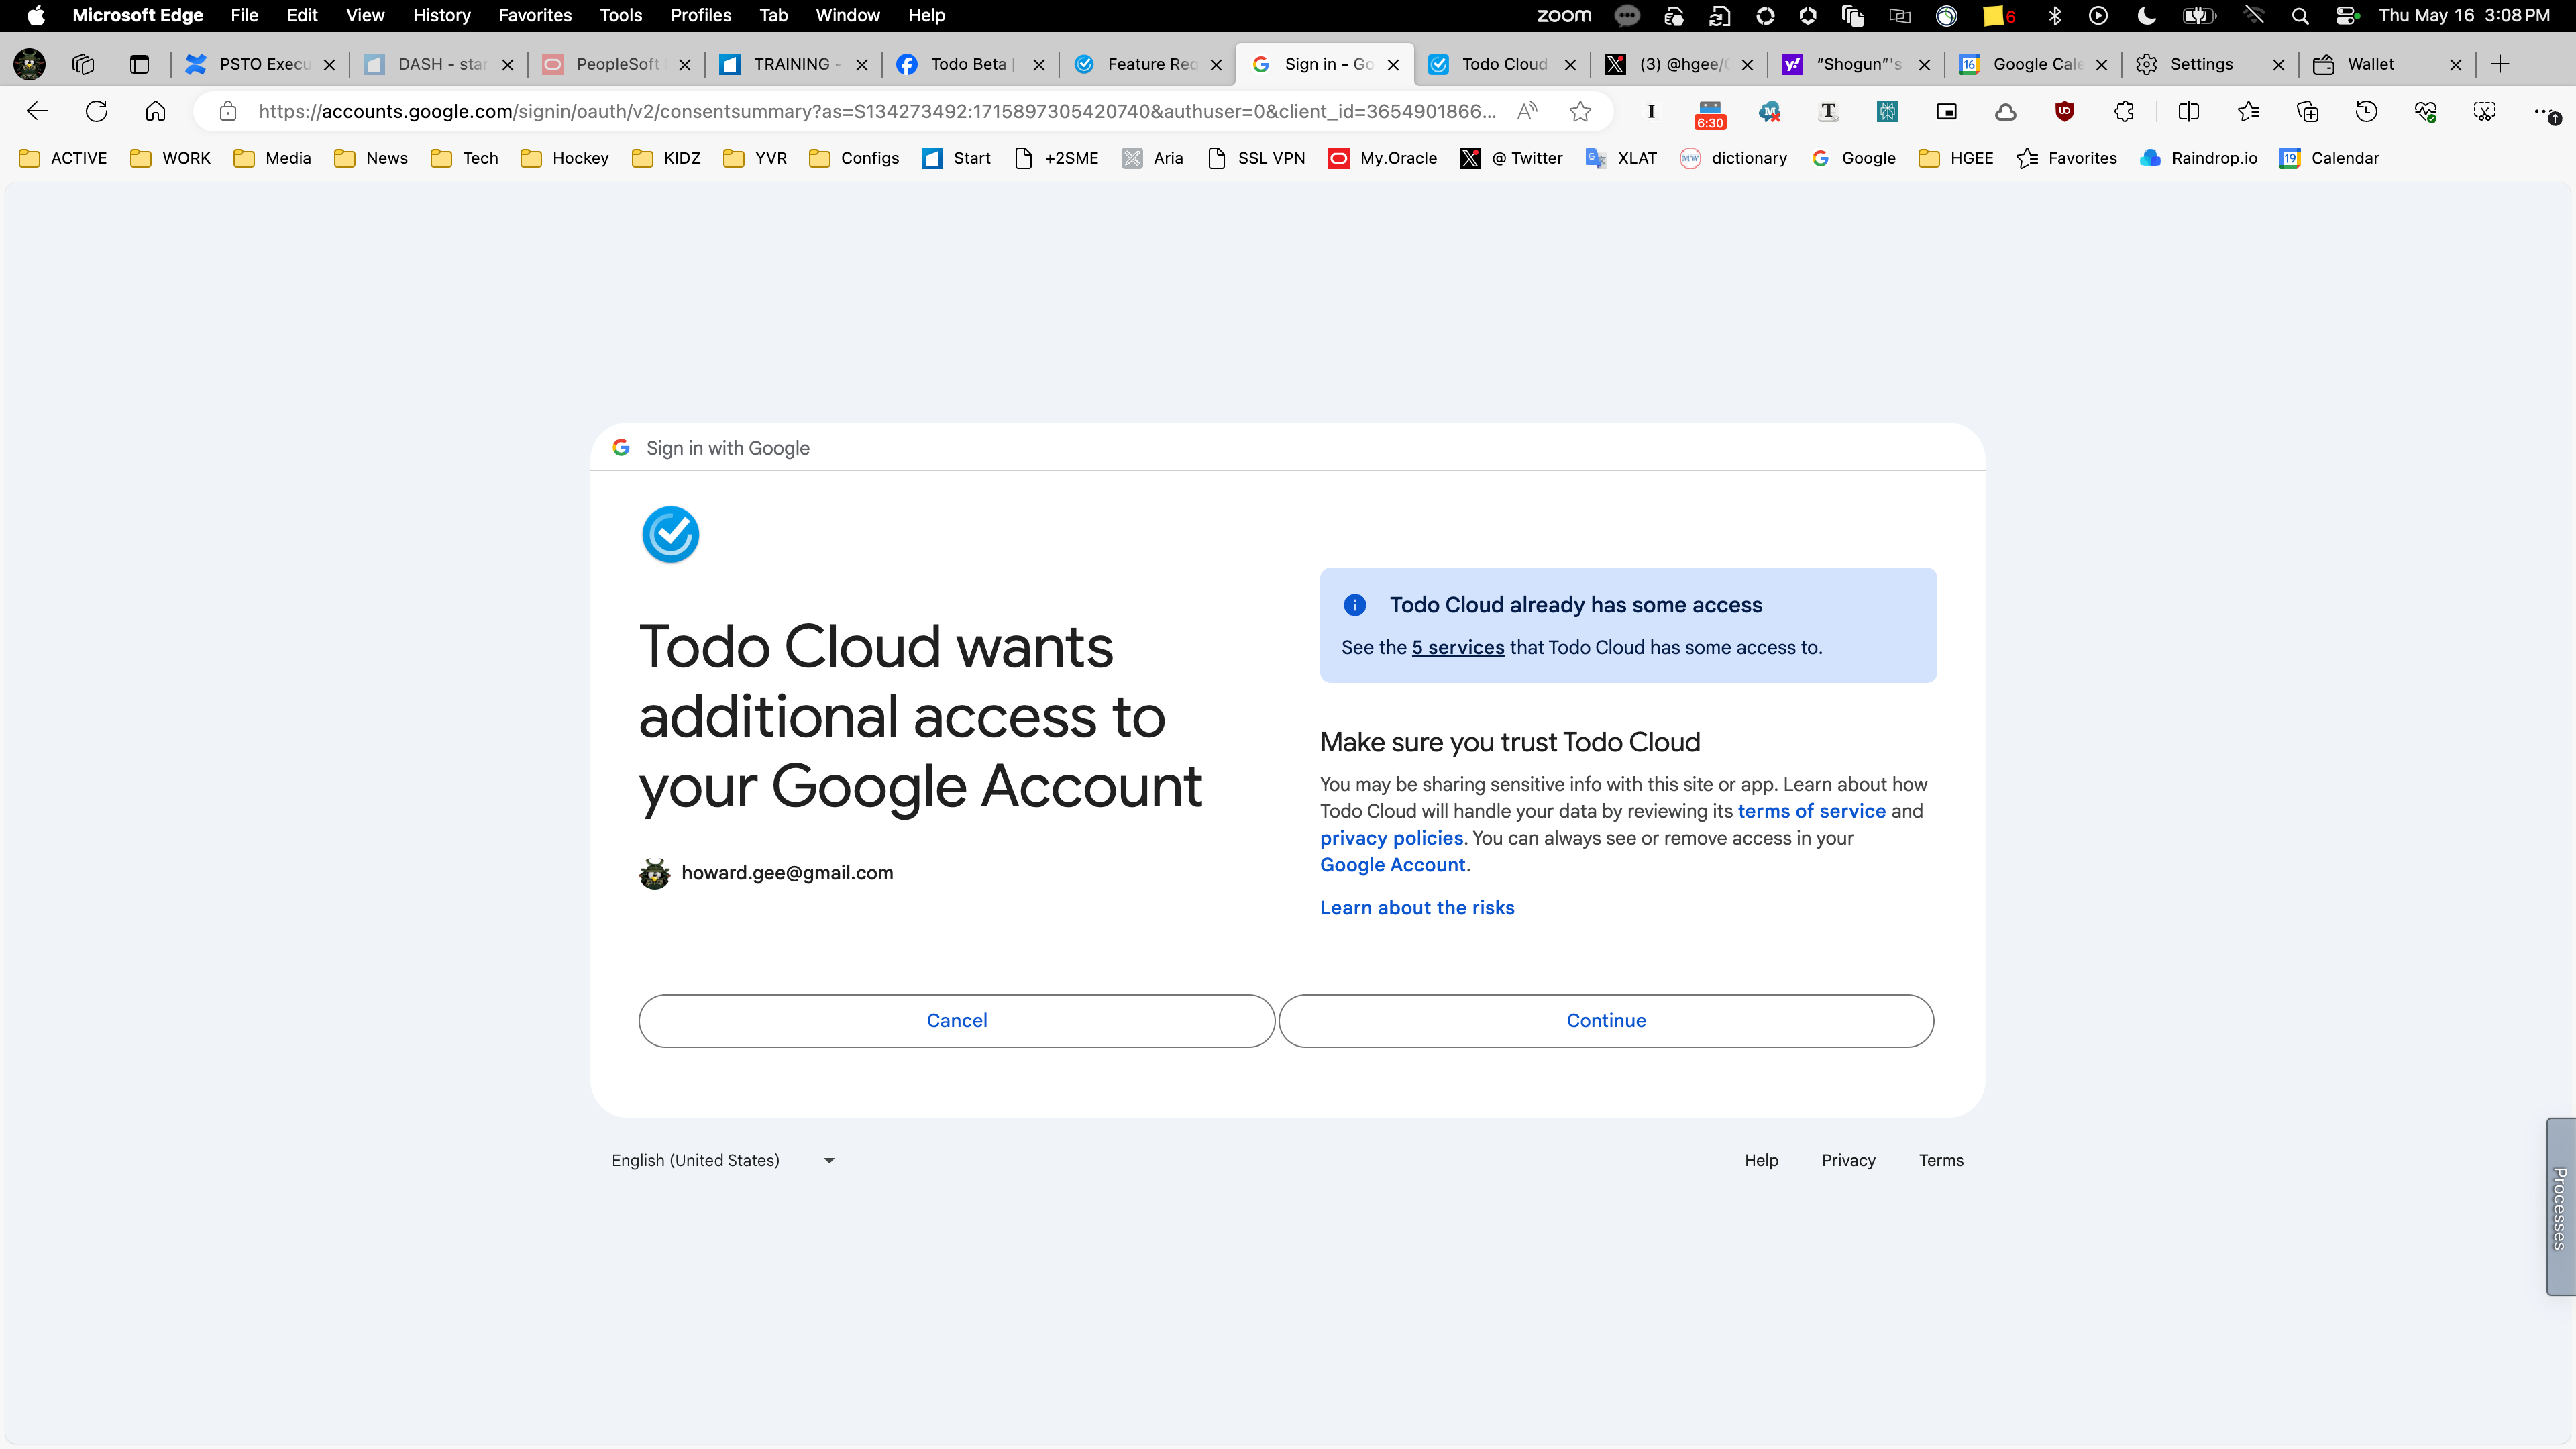Click the cloud extension icon
This screenshot has height=1449, width=2576.
pyautogui.click(x=2005, y=111)
